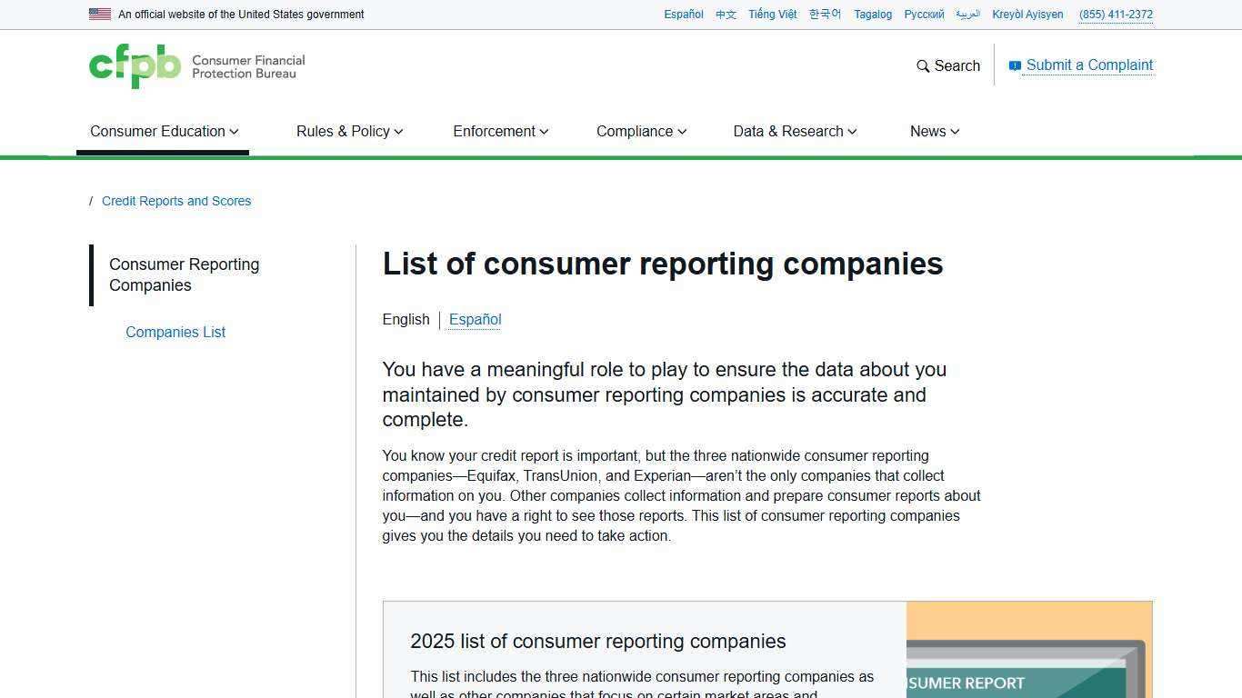
Task: Click the Submit a Complaint speech bubble icon
Action: 1014,65
